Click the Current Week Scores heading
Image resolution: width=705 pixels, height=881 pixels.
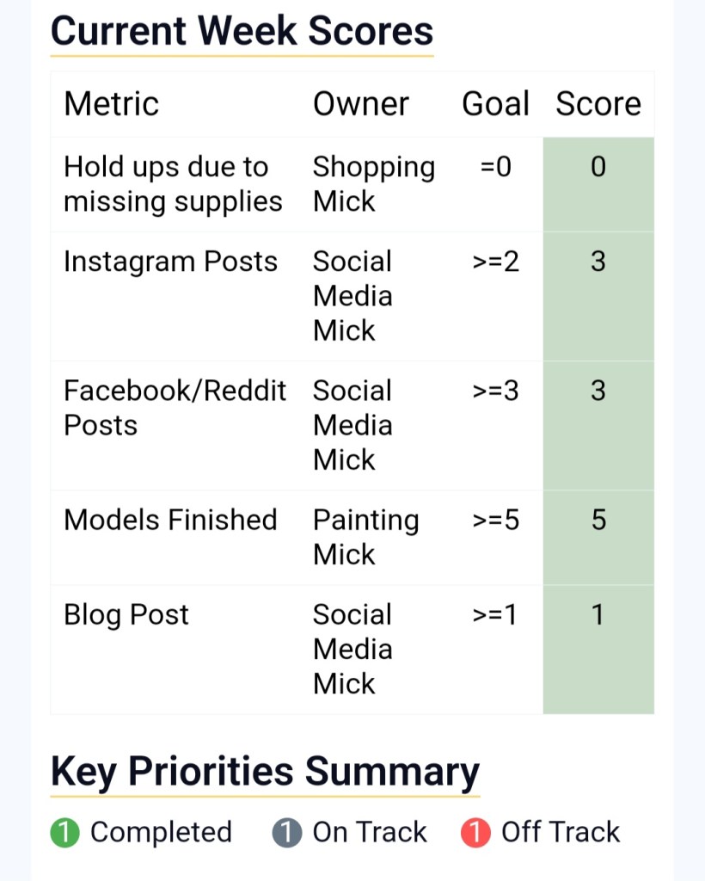pyautogui.click(x=242, y=31)
